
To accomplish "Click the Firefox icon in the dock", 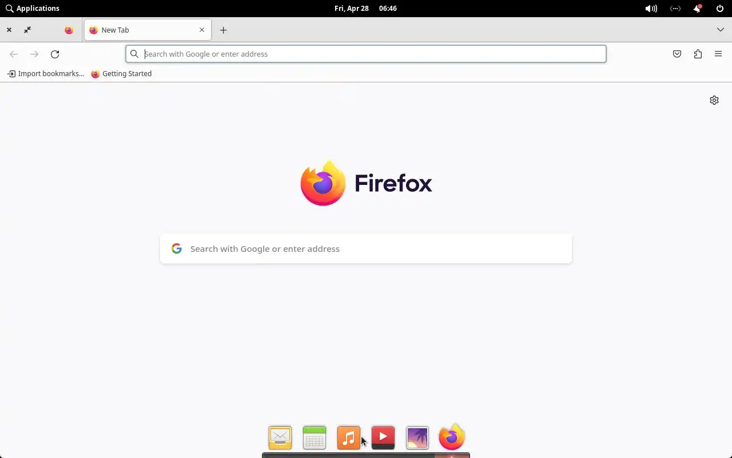I will click(x=452, y=437).
